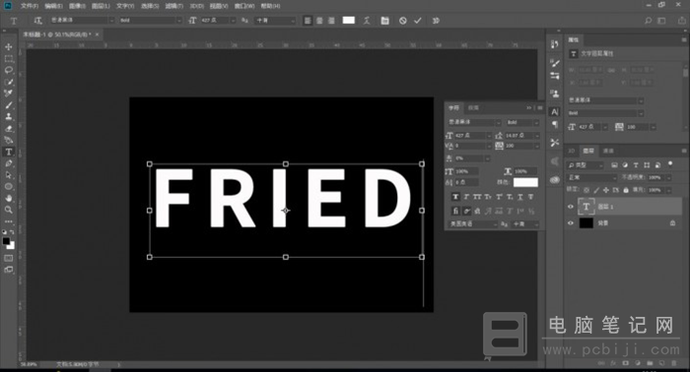690x372 pixels.
Task: Hide the black background layer eye icon
Action: pyautogui.click(x=571, y=223)
